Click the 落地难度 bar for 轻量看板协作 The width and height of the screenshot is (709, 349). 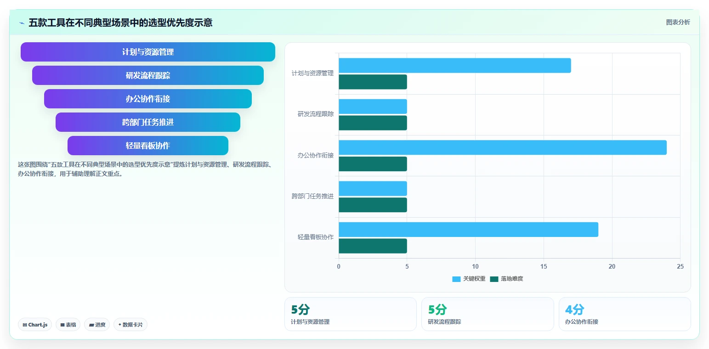click(373, 246)
